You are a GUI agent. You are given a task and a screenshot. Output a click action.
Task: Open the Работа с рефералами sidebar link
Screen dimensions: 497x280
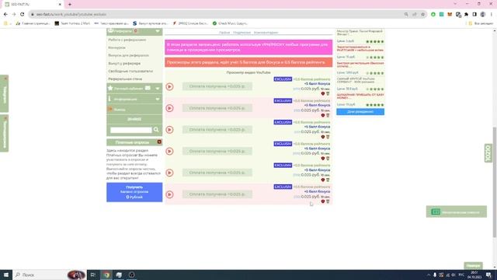point(127,40)
